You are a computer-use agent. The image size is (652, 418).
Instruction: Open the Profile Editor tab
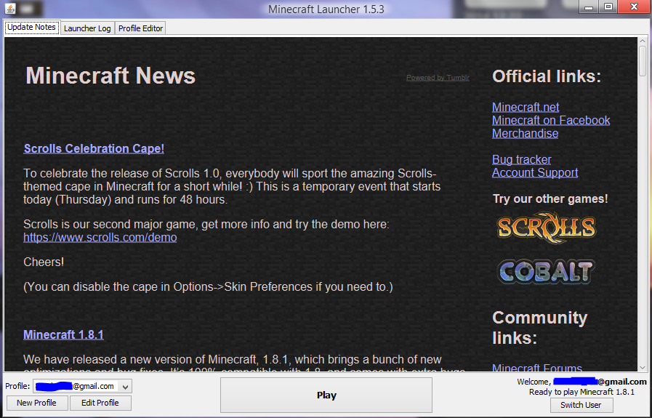[140, 28]
